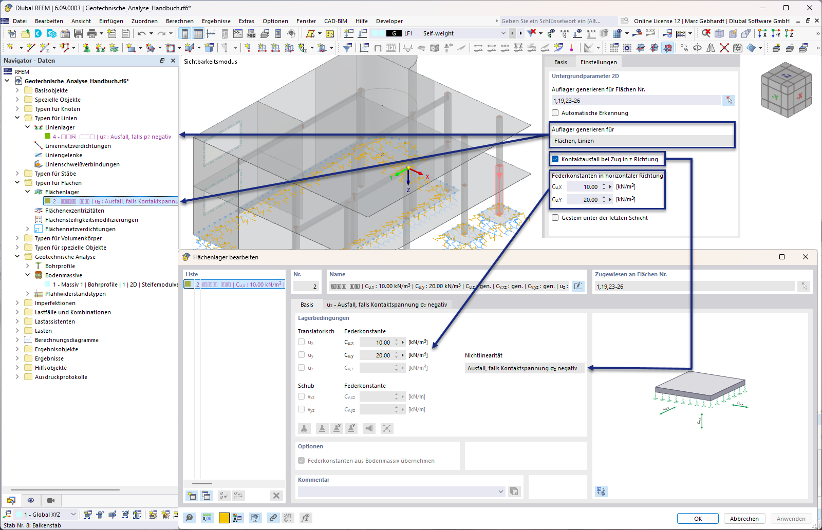Undo the last action with the toolbar arrow
This screenshot has height=530, width=822.
(x=141, y=33)
